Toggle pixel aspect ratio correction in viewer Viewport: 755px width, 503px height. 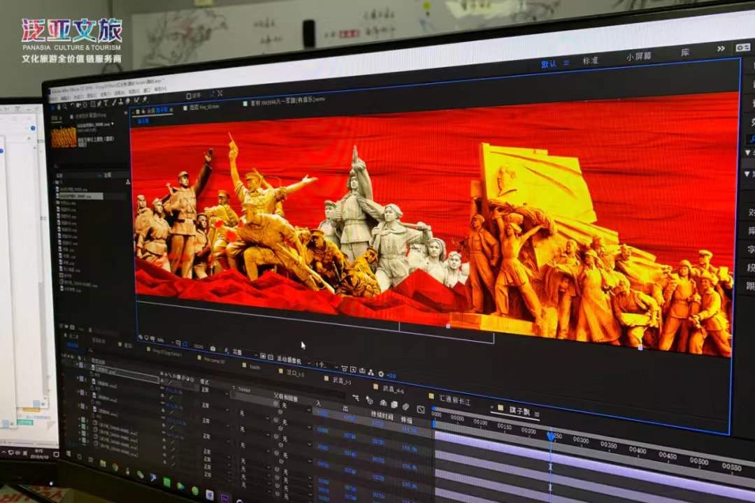[344, 369]
